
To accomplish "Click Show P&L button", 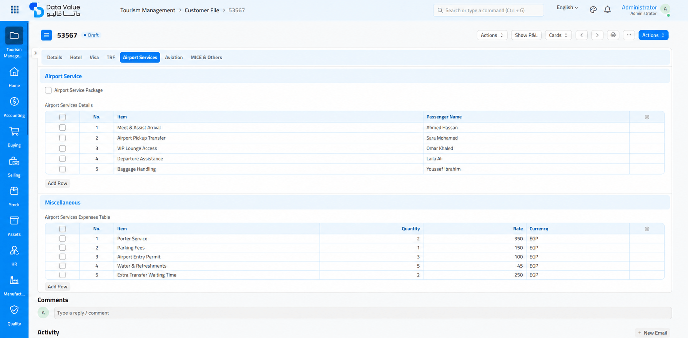I will 526,35.
